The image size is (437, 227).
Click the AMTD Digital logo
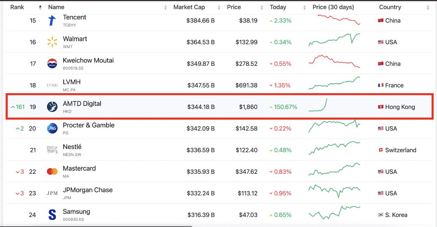[52, 107]
